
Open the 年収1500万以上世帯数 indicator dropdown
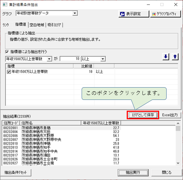click(x=49, y=59)
